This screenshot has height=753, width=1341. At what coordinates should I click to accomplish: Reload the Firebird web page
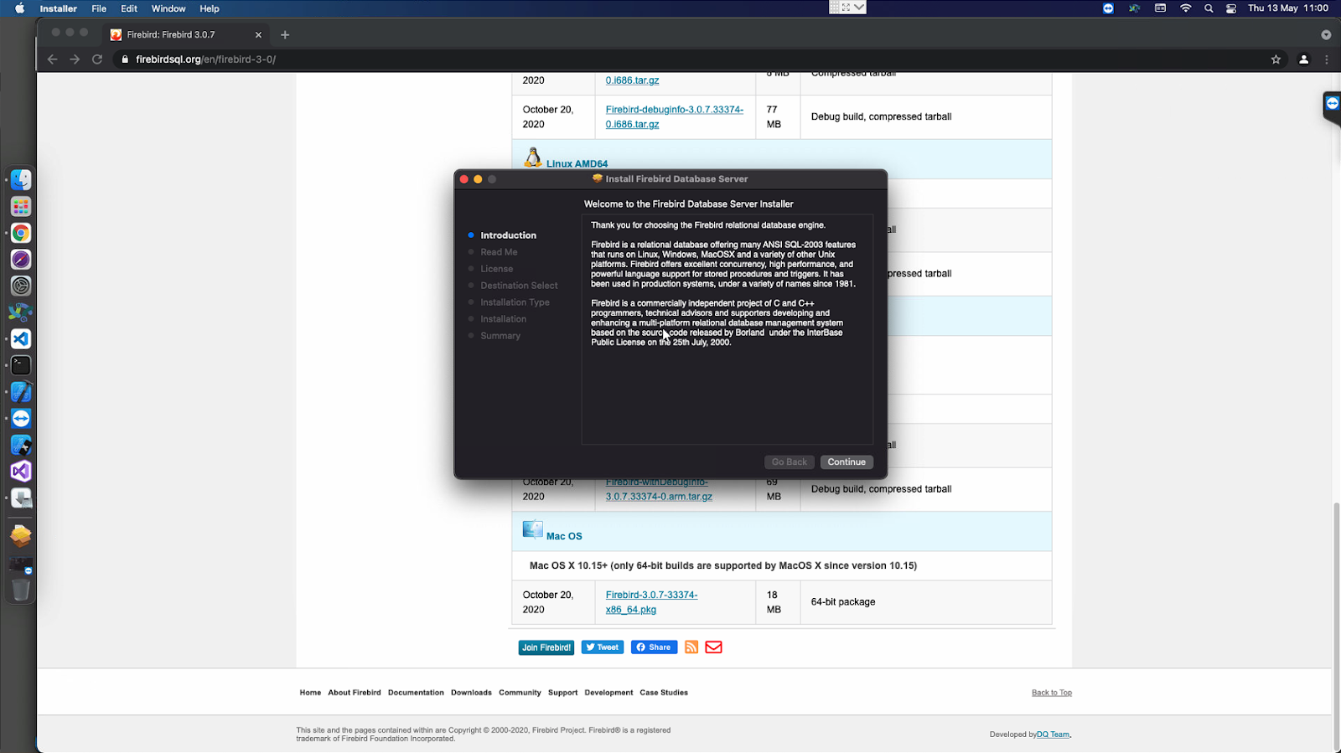(x=97, y=59)
